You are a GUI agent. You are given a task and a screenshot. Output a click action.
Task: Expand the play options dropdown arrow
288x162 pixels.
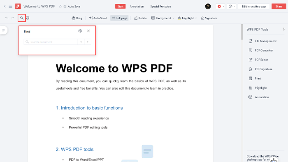(223, 7)
